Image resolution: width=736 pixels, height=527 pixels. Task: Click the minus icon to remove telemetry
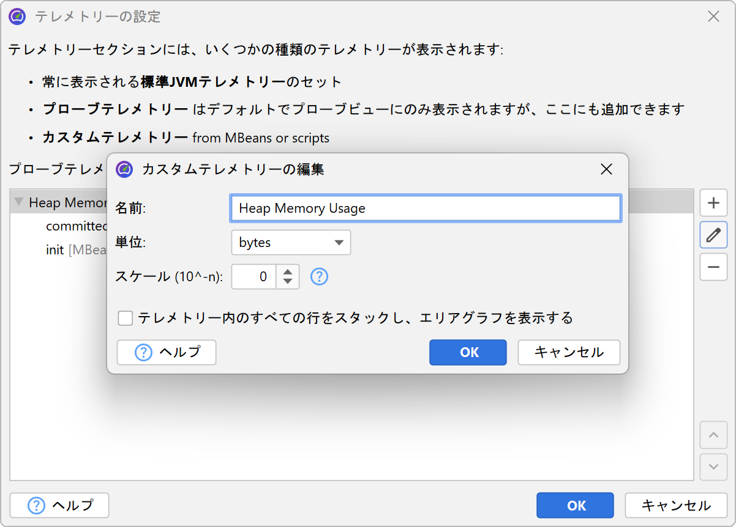(x=713, y=267)
